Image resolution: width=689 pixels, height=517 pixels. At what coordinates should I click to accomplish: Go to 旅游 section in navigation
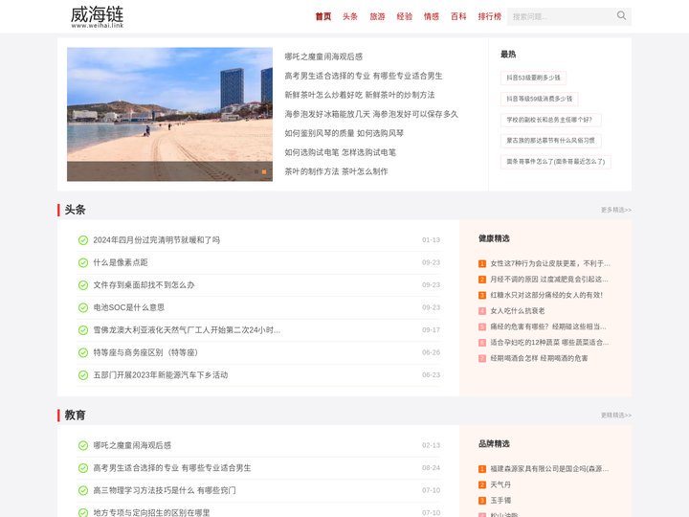point(377,16)
